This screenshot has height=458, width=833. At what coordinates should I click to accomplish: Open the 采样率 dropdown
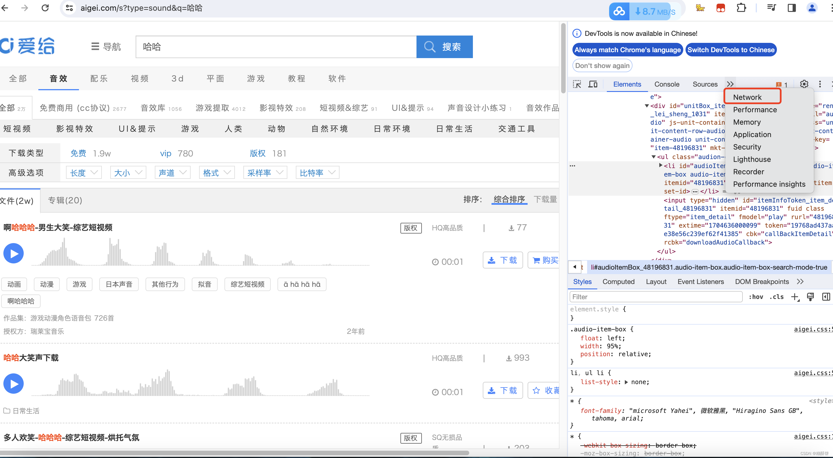coord(265,173)
